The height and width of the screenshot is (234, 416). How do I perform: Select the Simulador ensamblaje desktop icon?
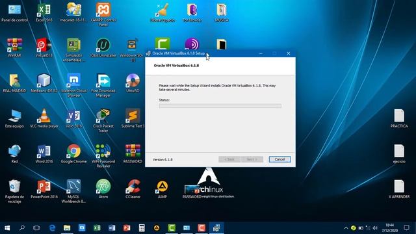point(73,50)
